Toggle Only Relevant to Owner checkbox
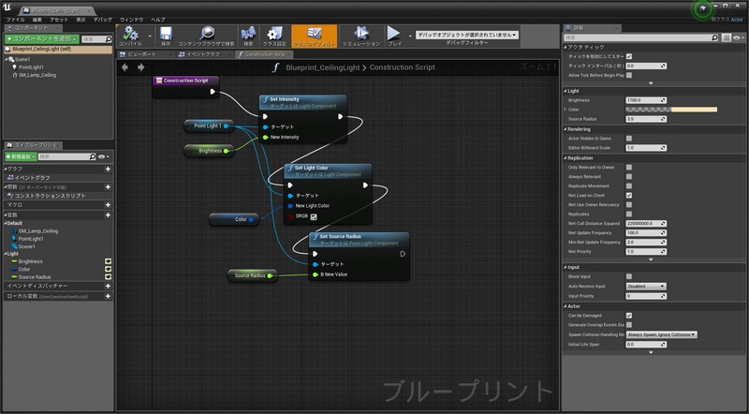This screenshot has height=414, width=749. (629, 168)
